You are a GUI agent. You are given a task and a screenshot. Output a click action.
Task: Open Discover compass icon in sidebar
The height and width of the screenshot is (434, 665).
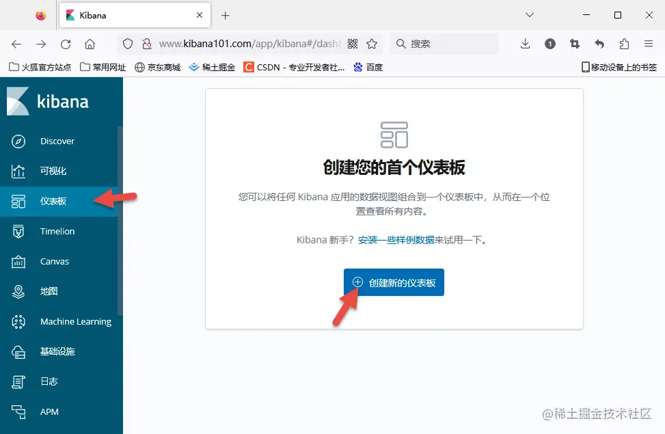tap(18, 141)
